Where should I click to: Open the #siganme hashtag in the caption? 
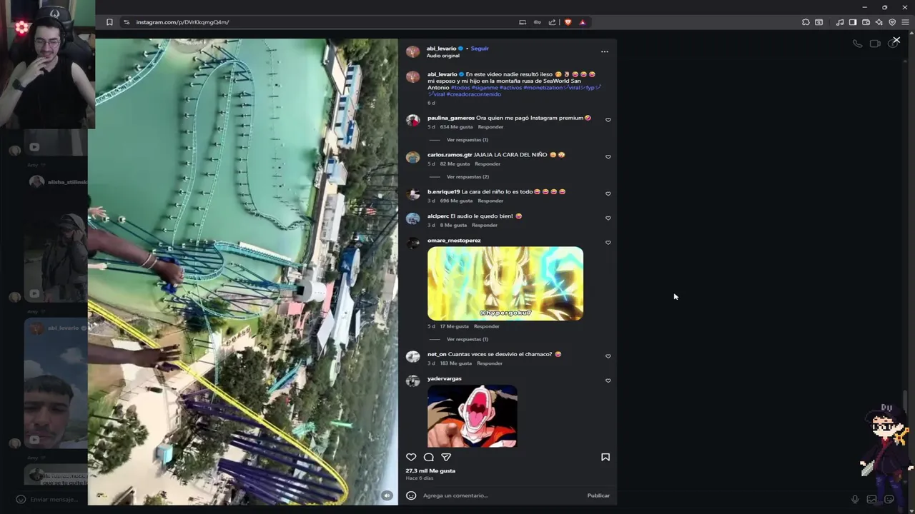pos(485,88)
